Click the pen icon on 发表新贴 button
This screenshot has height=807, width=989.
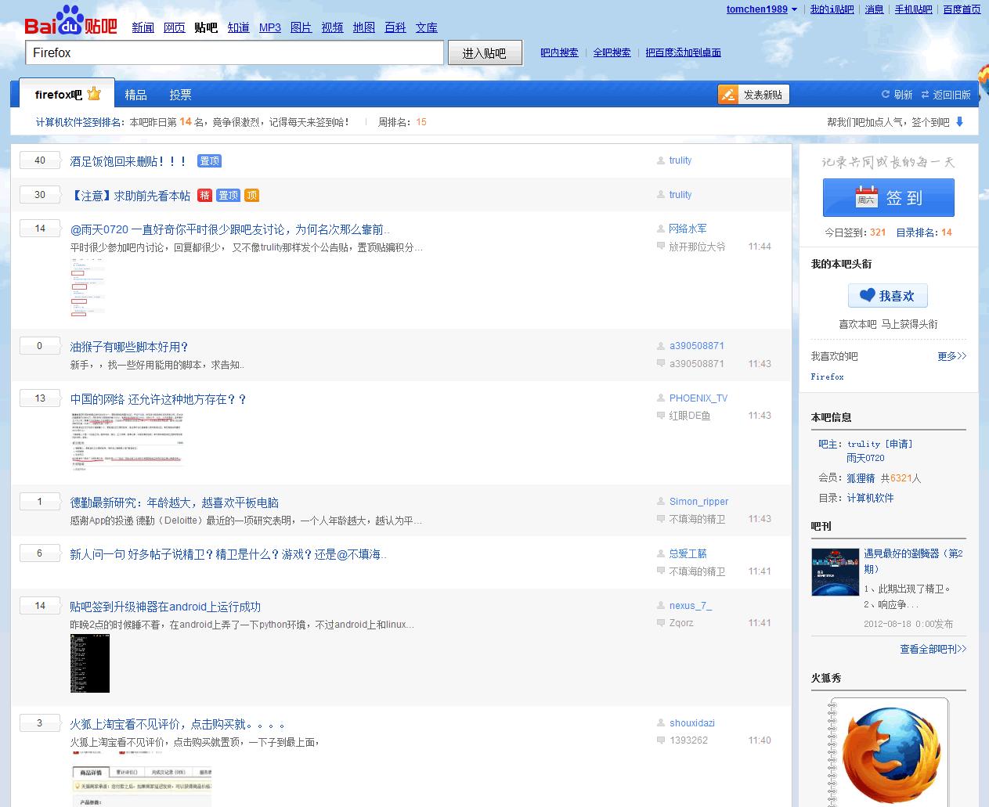tap(728, 94)
